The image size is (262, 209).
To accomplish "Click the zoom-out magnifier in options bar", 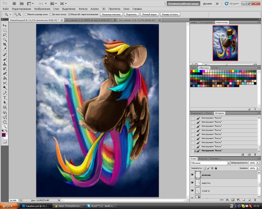I will pyautogui.click(x=20, y=15).
